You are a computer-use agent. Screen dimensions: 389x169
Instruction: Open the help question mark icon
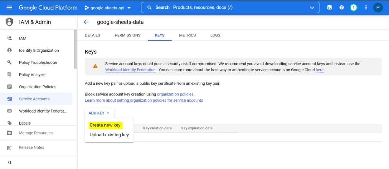pos(342,8)
